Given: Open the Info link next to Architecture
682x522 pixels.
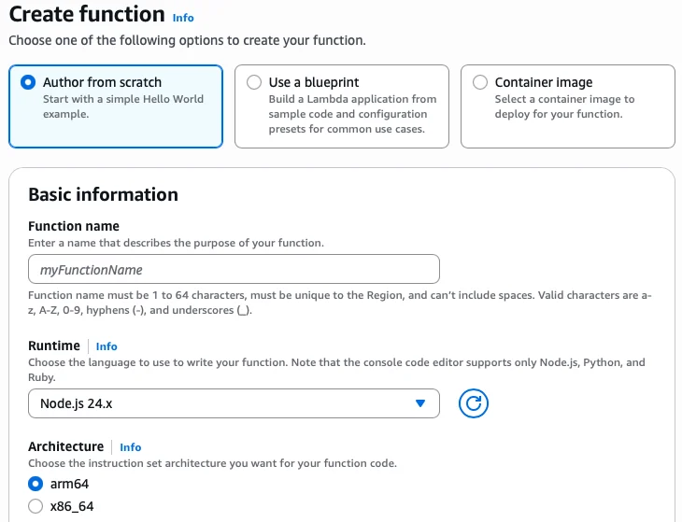Looking at the screenshot, I should point(131,447).
